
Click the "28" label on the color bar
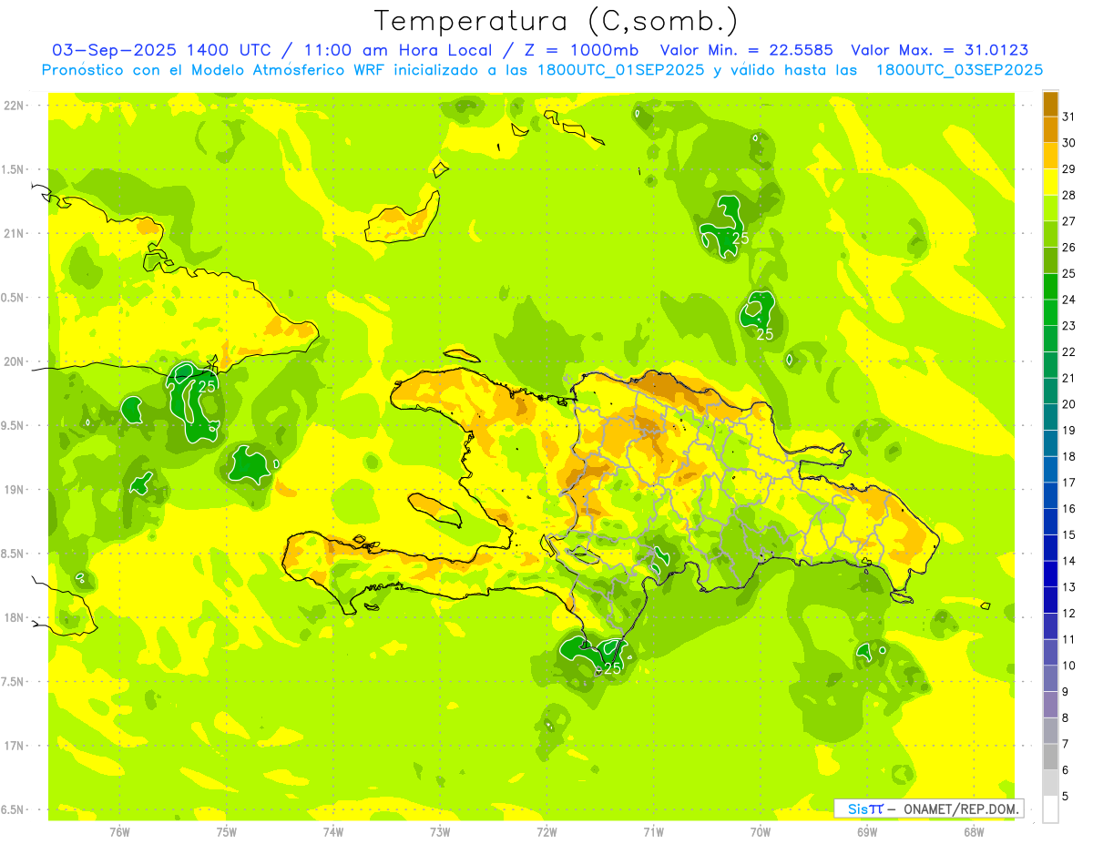coord(1069,195)
